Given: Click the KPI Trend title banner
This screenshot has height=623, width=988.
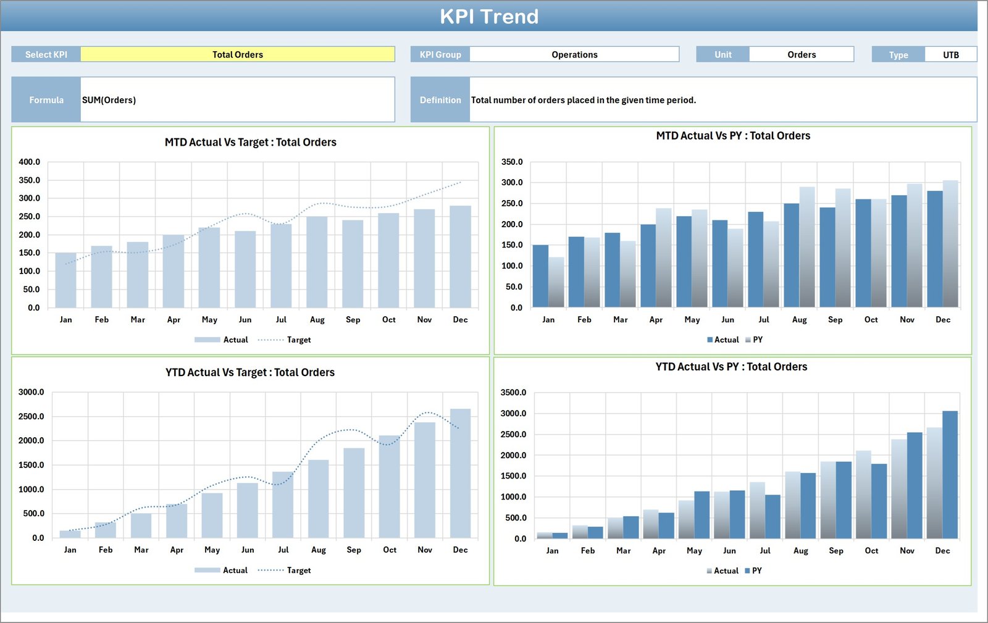Looking at the screenshot, I should [x=490, y=17].
